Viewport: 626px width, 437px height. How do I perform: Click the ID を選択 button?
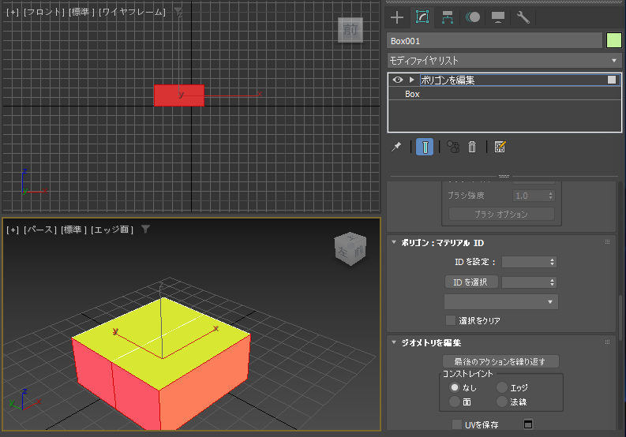point(471,282)
